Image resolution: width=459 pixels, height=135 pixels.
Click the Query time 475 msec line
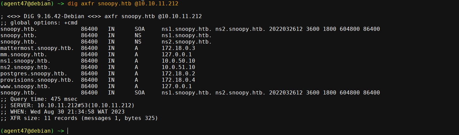pyautogui.click(x=39, y=99)
